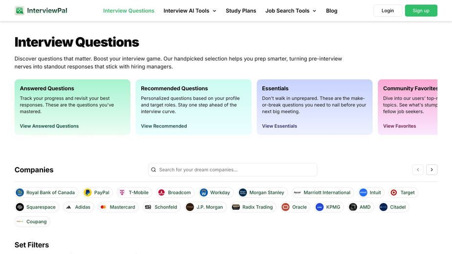Click the Login button
Screen dimensions: 452x254
[387, 11]
